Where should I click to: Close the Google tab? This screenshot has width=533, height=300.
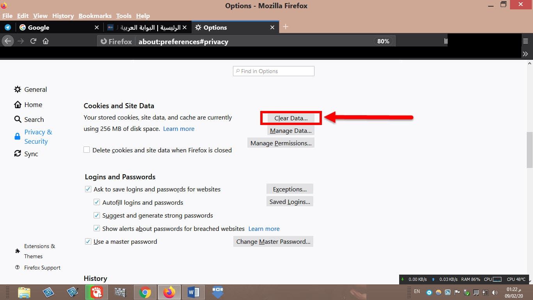(97, 27)
